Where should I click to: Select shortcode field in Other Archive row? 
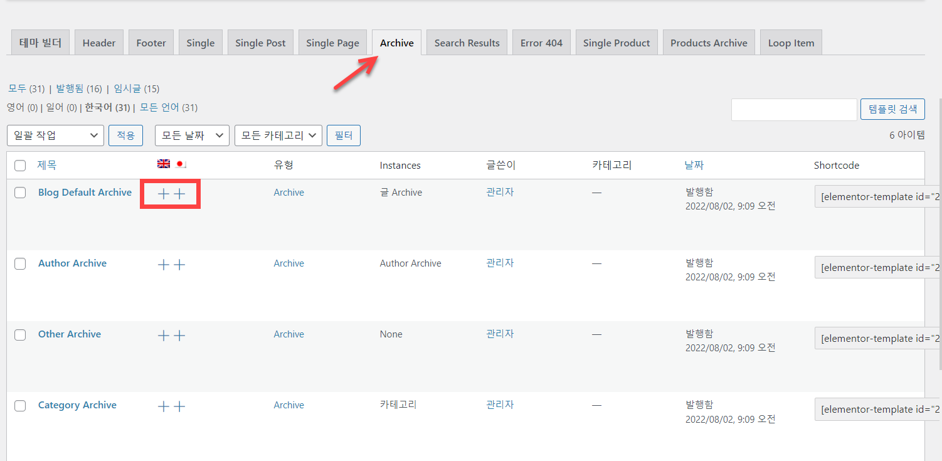[x=877, y=338]
